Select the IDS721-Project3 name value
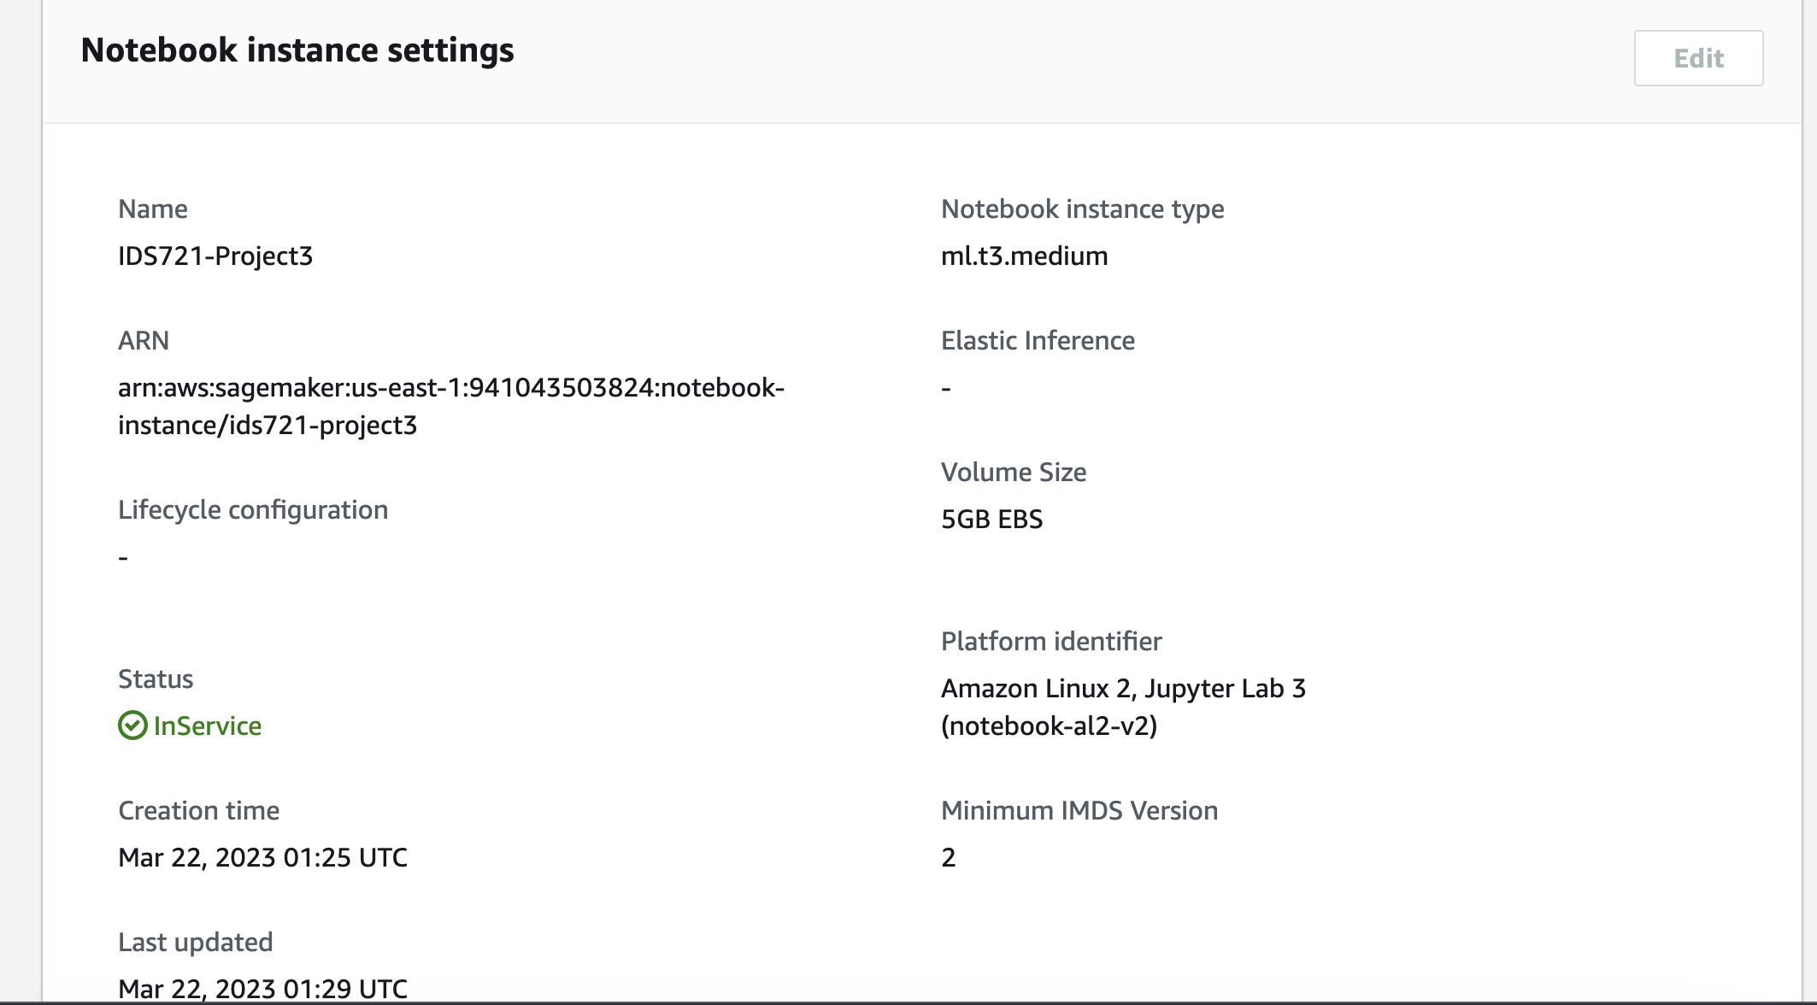 coord(215,256)
